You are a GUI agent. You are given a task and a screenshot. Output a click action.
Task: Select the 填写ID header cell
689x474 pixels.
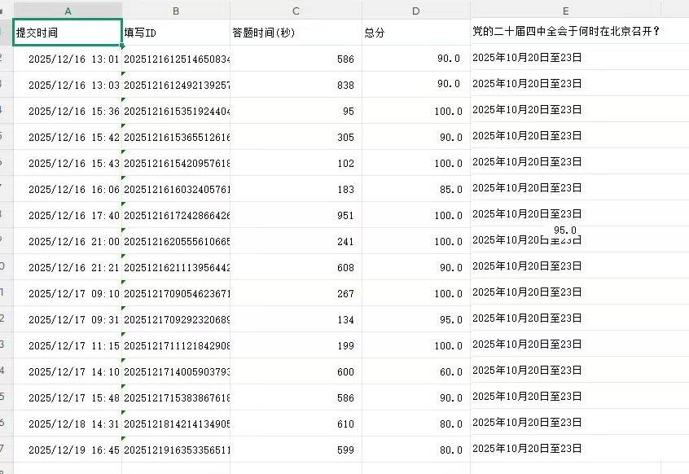pos(176,33)
